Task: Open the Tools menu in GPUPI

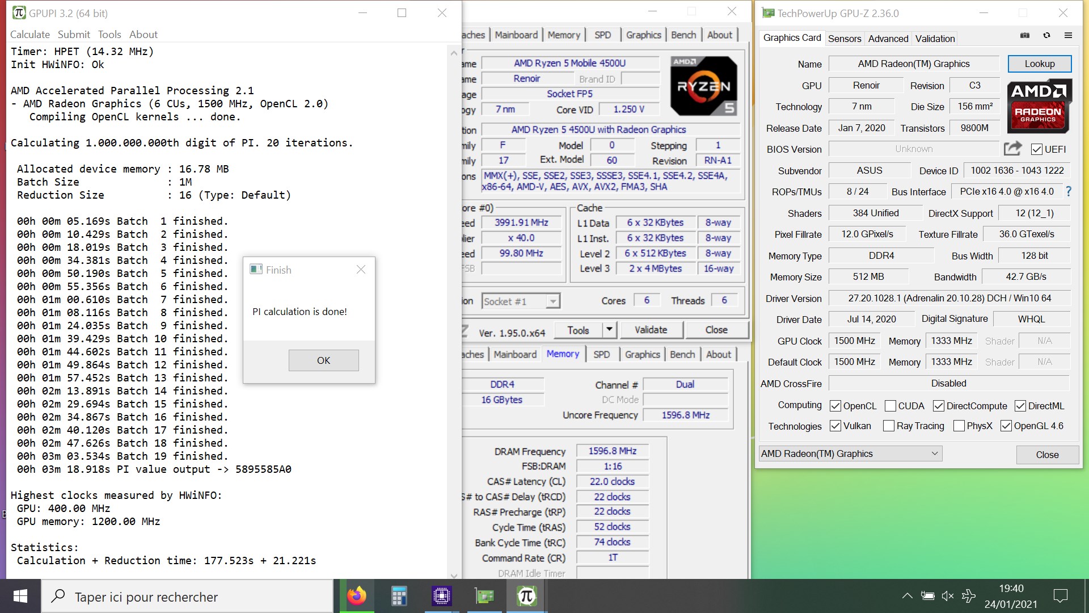Action: point(109,35)
